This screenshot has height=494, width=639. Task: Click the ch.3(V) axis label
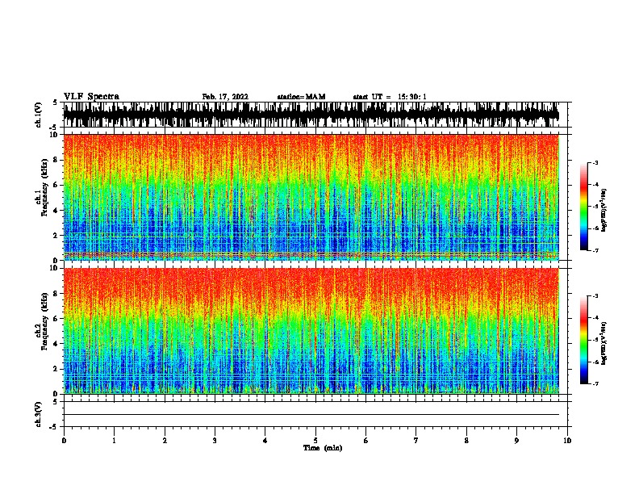39,414
